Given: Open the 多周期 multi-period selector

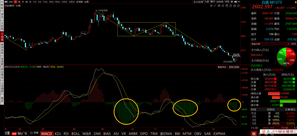Looking at the screenshot, I should [x=79, y=2].
